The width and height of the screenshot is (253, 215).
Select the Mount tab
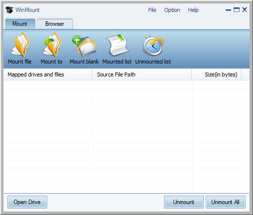click(x=20, y=24)
